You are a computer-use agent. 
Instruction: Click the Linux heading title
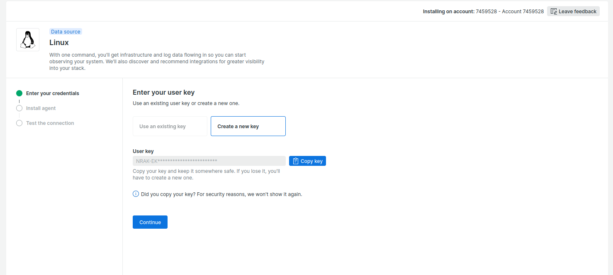click(59, 43)
